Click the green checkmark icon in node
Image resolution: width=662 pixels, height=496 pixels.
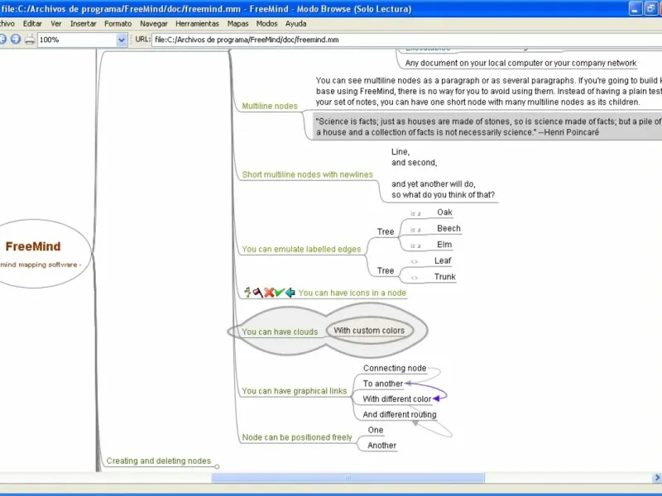[279, 293]
